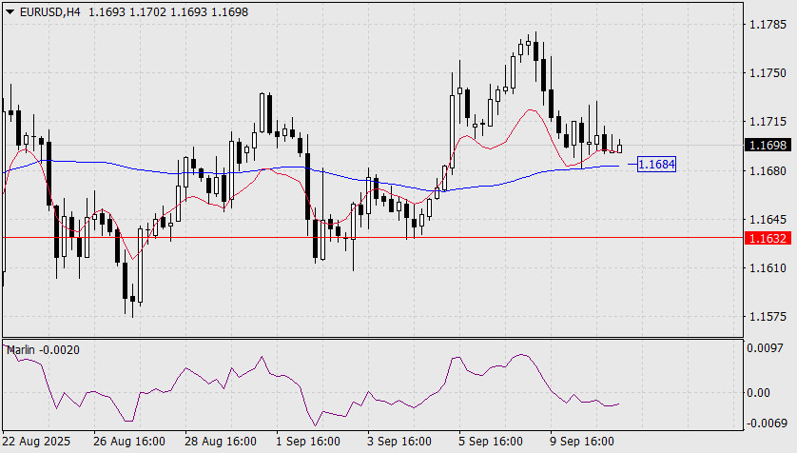797x453 pixels.
Task: Select the red 1.1632 level price tag
Action: (768, 238)
